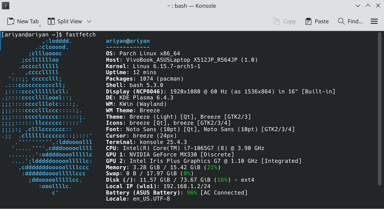384x209 pixels.
Task: Maximize the Konsole window
Action: click(x=368, y=6)
